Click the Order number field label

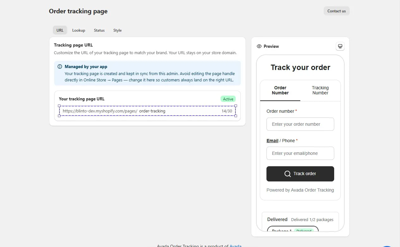click(280, 111)
